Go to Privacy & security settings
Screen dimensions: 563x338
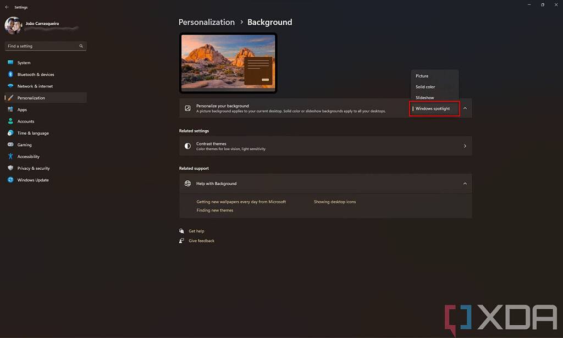(33, 168)
